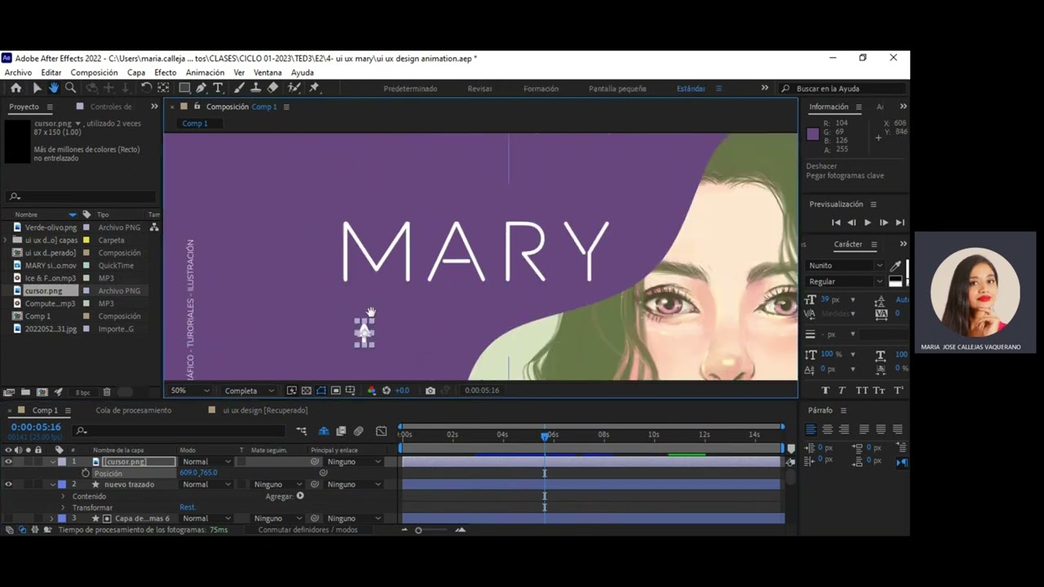Expand the Transformar property group
This screenshot has height=587, width=1044.
(x=64, y=507)
